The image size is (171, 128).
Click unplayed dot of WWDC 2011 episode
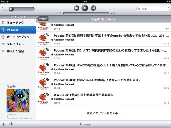(52, 99)
